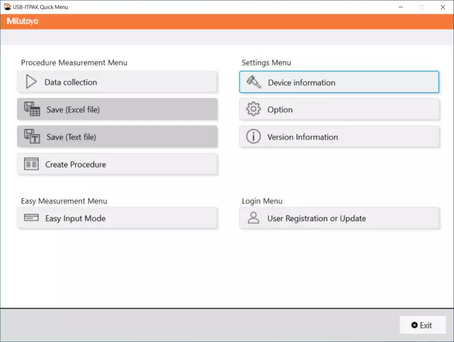454x342 pixels.
Task: Open the Option settings
Action: pyautogui.click(x=339, y=109)
